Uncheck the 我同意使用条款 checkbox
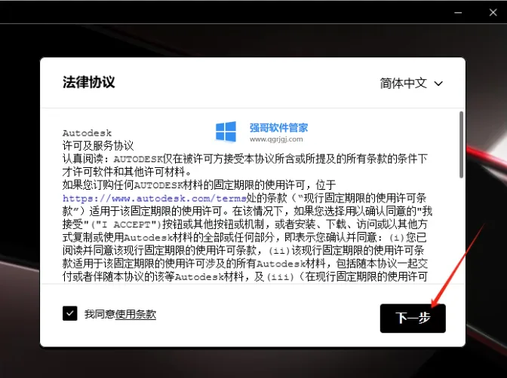Screen dimensions: 507x378 point(70,313)
